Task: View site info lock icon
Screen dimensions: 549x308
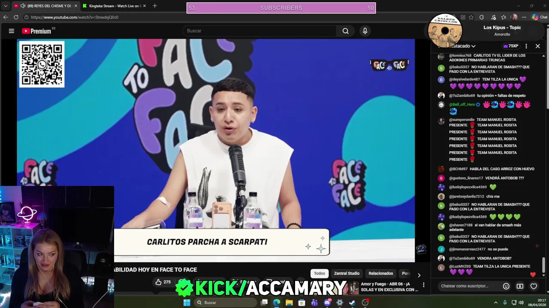Action: [x=26, y=17]
